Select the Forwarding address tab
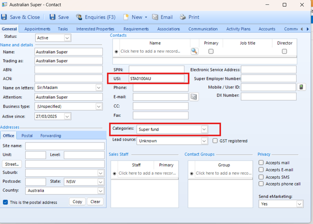313x224 pixels. [51, 136]
